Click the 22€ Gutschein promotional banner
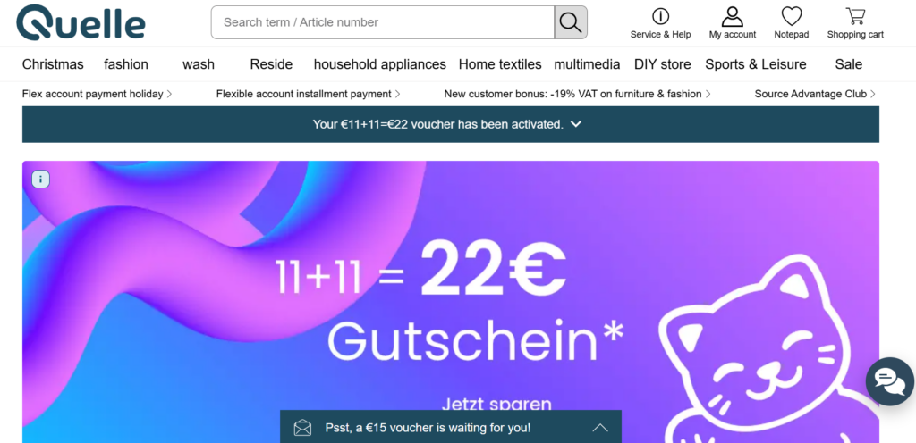This screenshot has height=443, width=916. (x=451, y=302)
